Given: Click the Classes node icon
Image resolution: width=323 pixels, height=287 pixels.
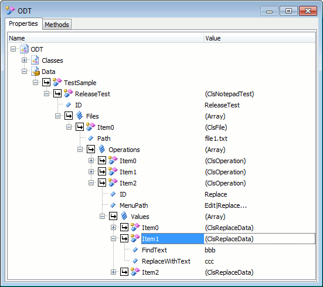Looking at the screenshot, I should 35,60.
